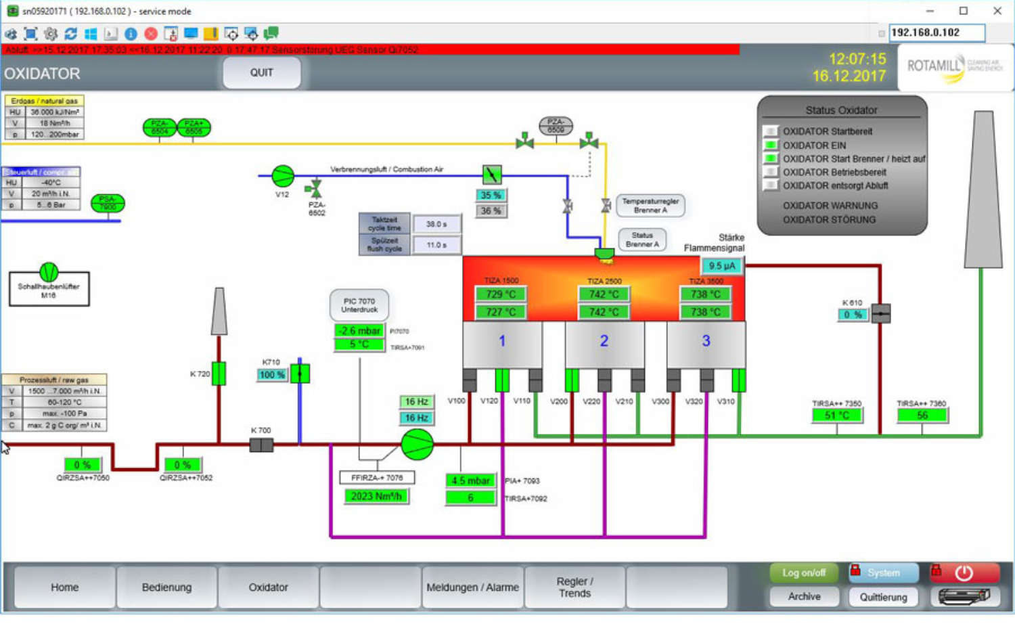Image resolution: width=1015 pixels, height=628 pixels.
Task: Toggle OXIDATOR Startbereit status indicator
Action: tap(770, 131)
